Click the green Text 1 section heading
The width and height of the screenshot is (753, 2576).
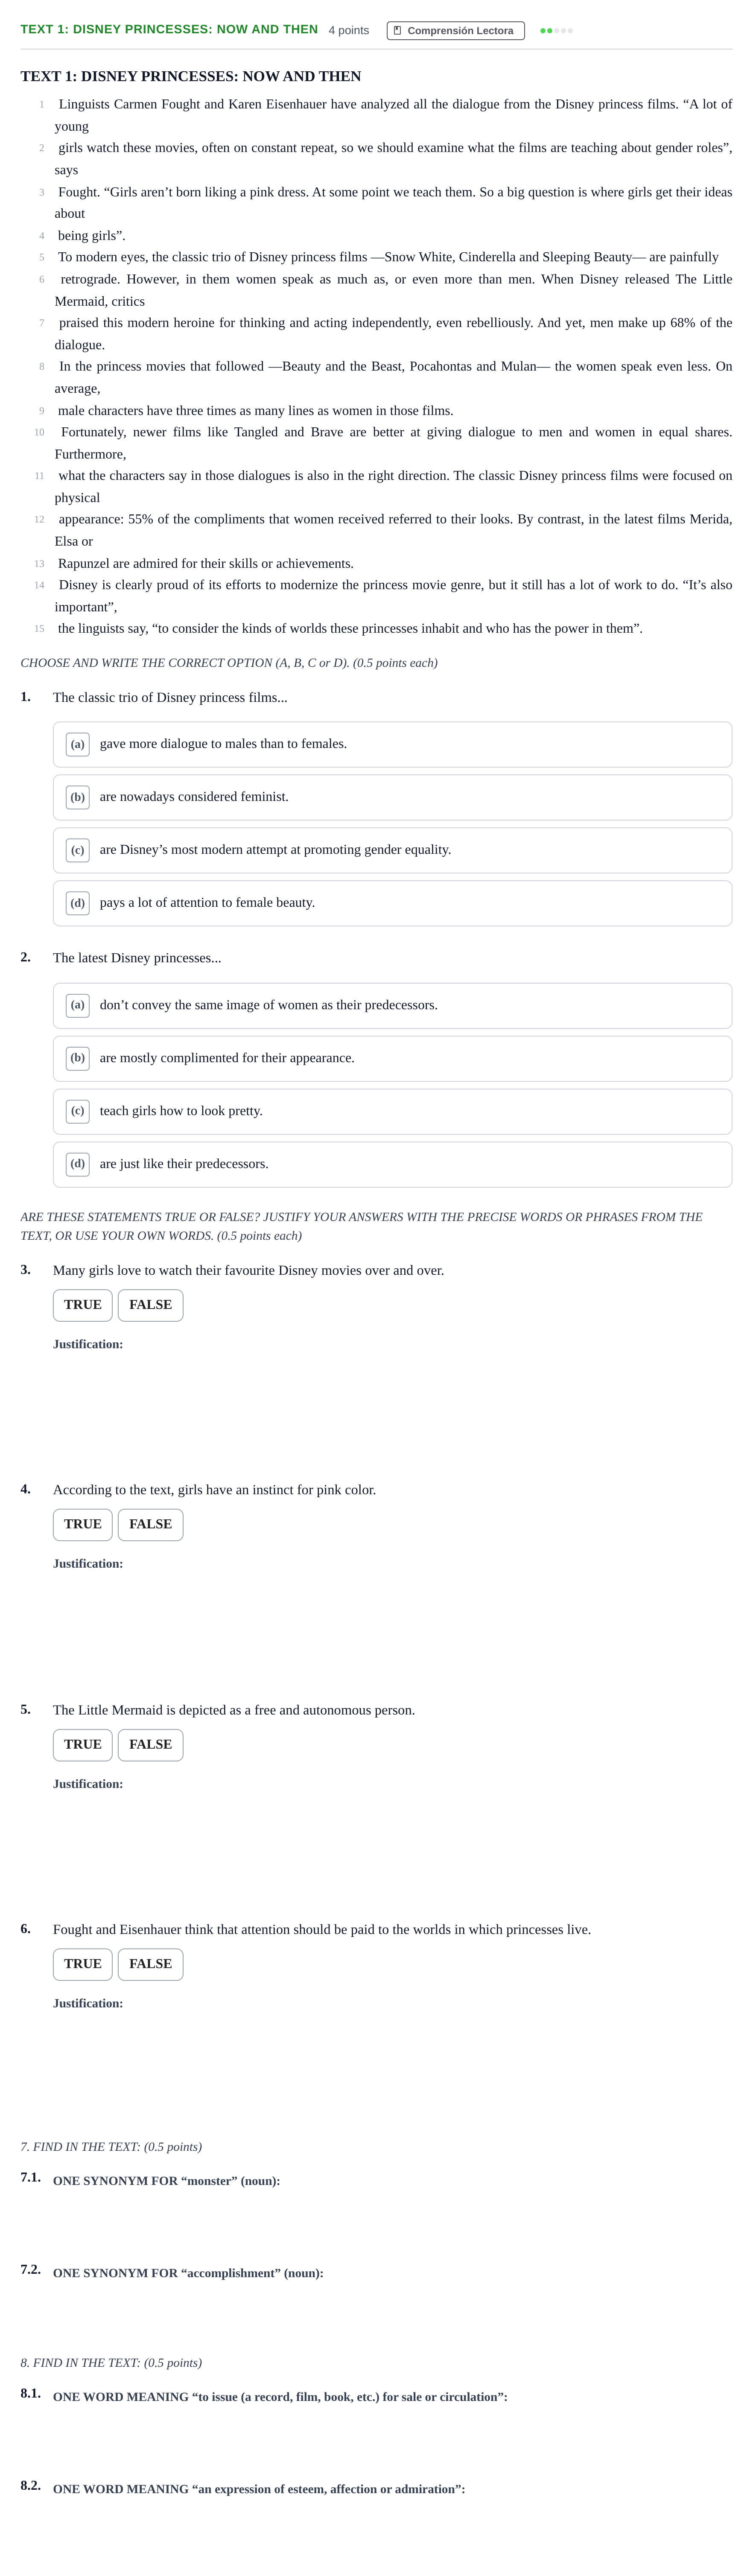pyautogui.click(x=169, y=29)
